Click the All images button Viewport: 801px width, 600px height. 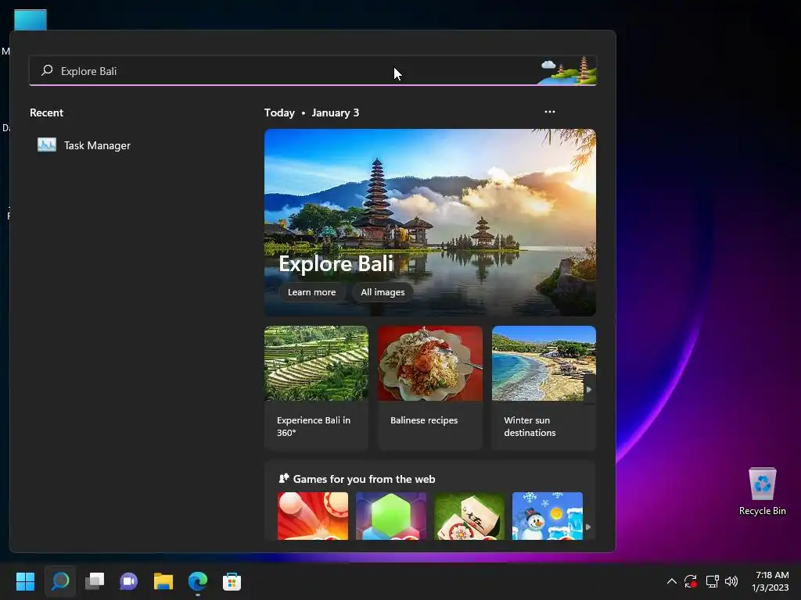[383, 292]
